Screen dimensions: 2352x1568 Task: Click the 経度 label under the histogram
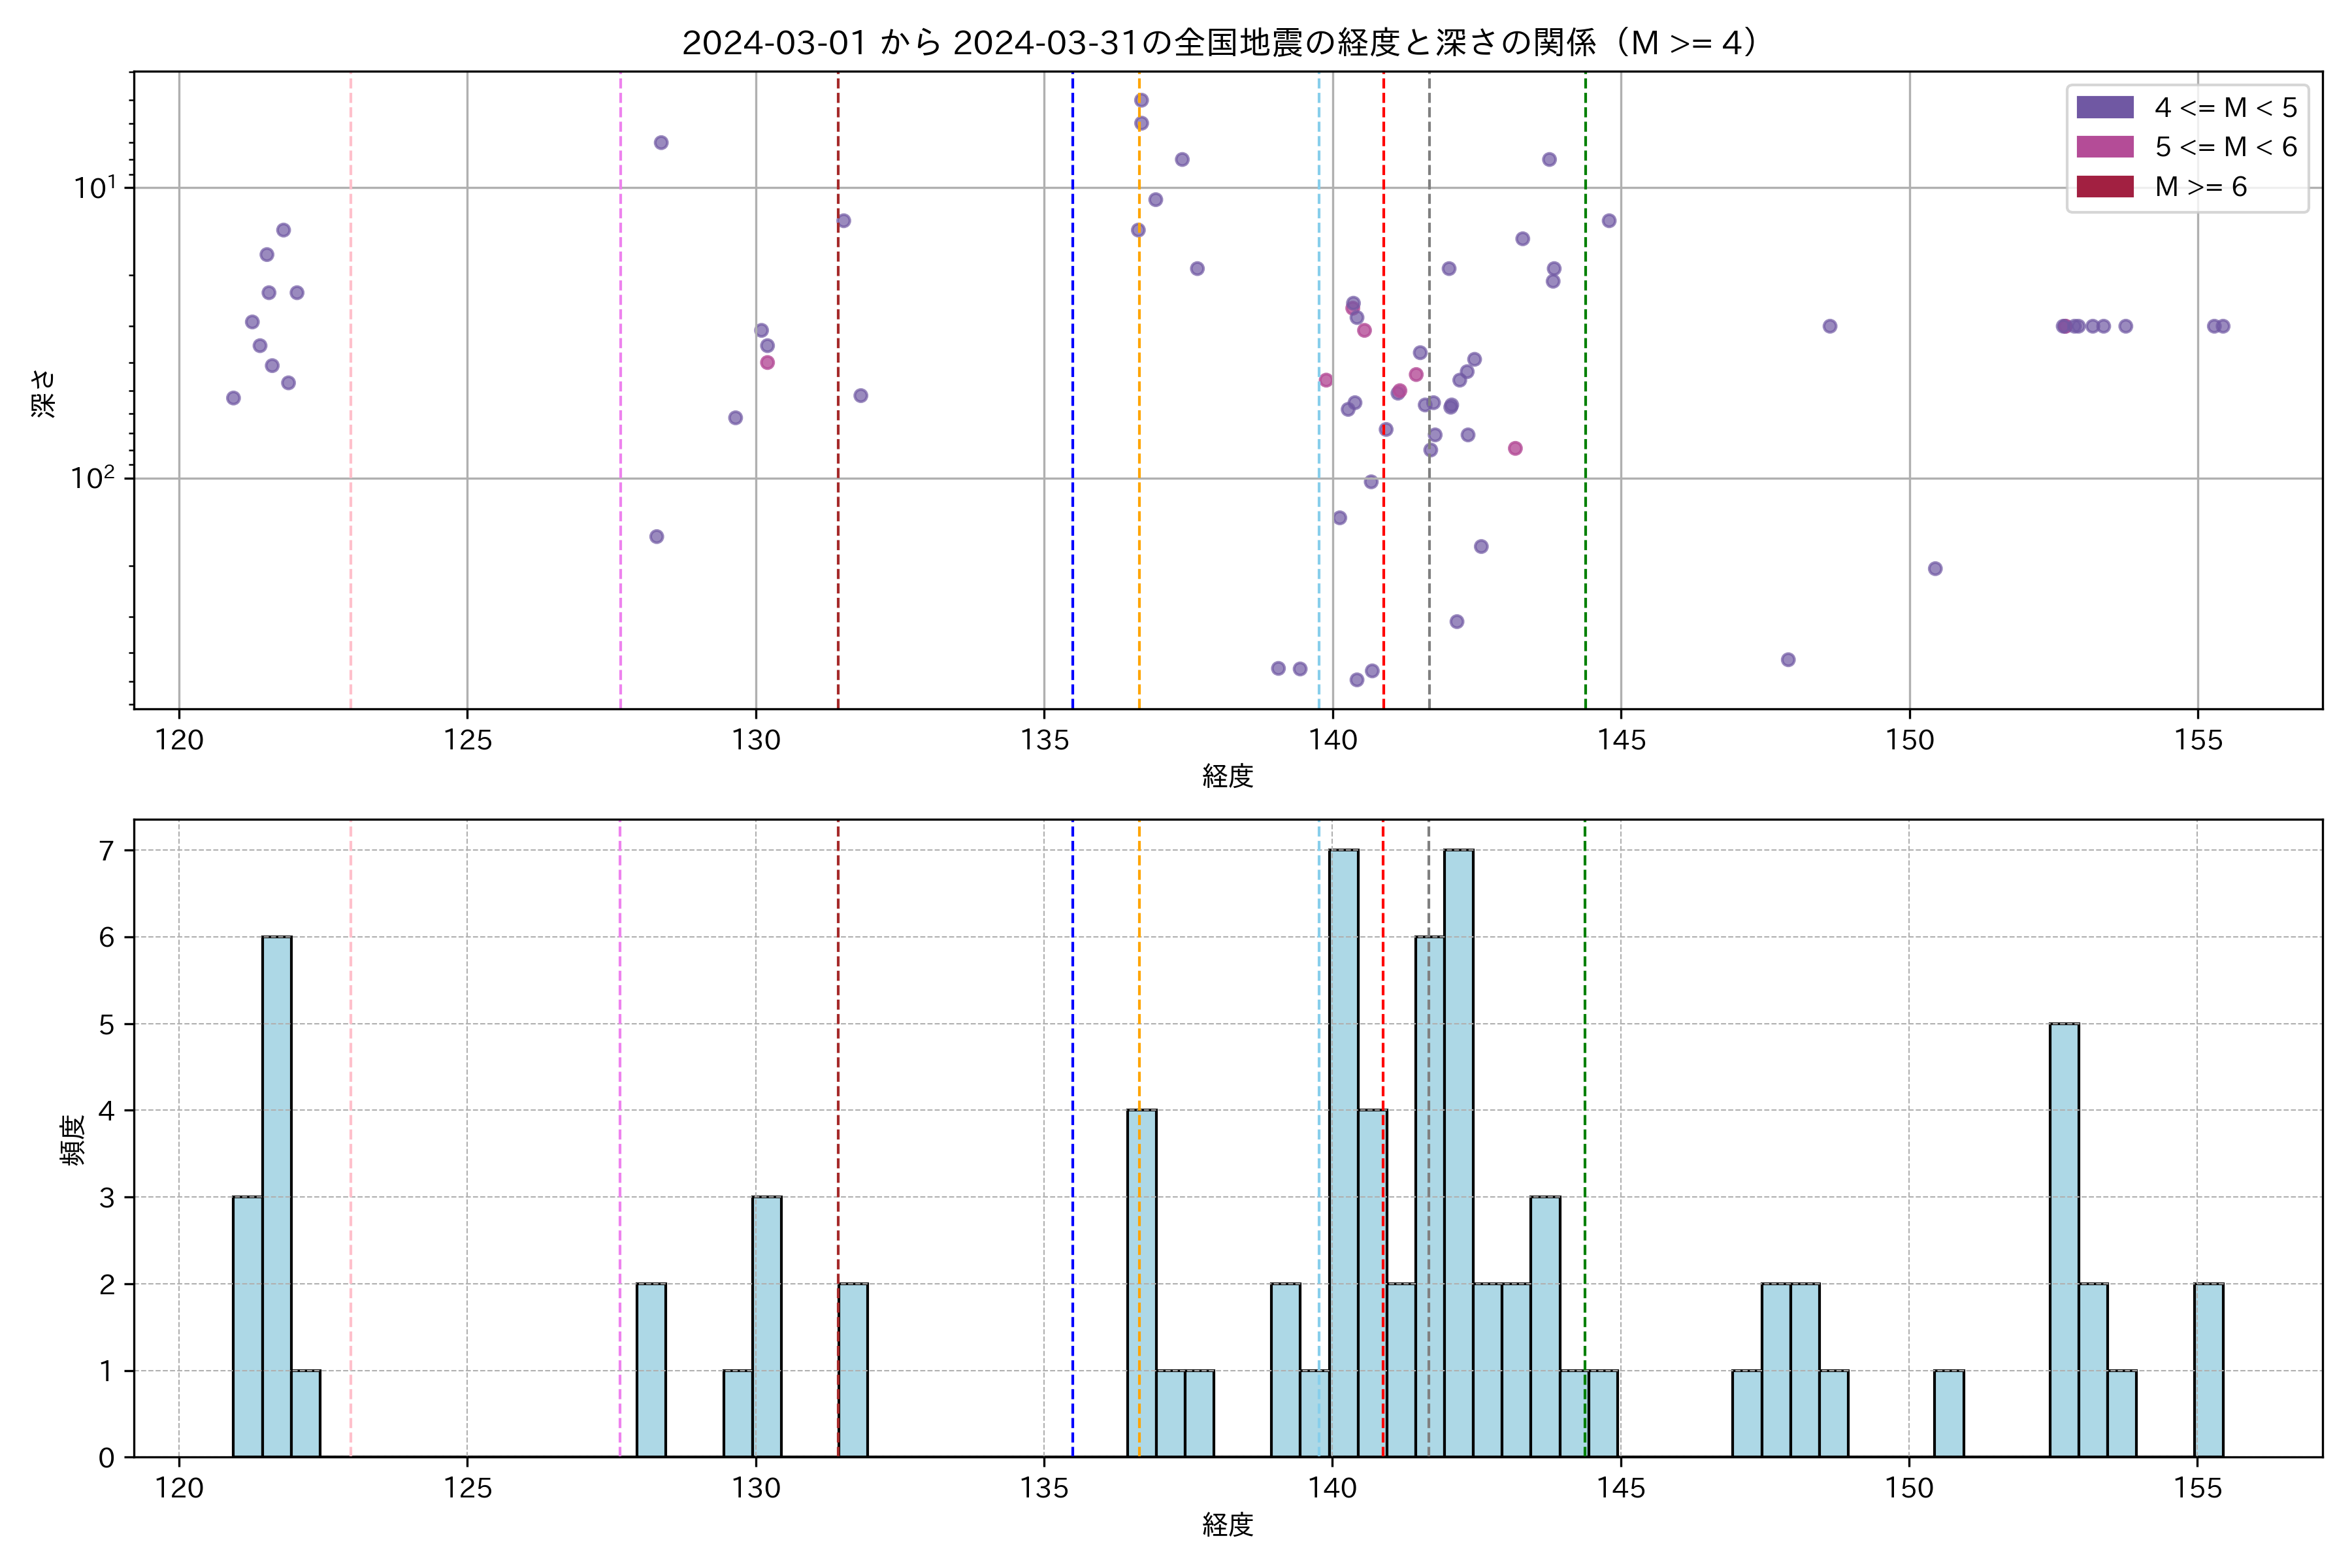[x=1227, y=1525]
